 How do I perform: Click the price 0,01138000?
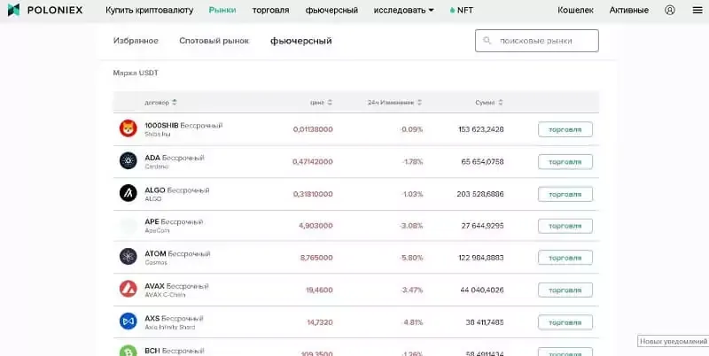[313, 129]
